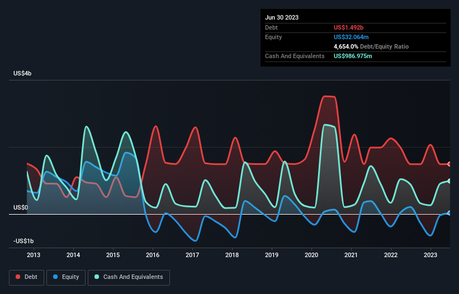This screenshot has height=294, width=459.
Task: Select the 2014 x-axis label
Action: tap(73, 255)
